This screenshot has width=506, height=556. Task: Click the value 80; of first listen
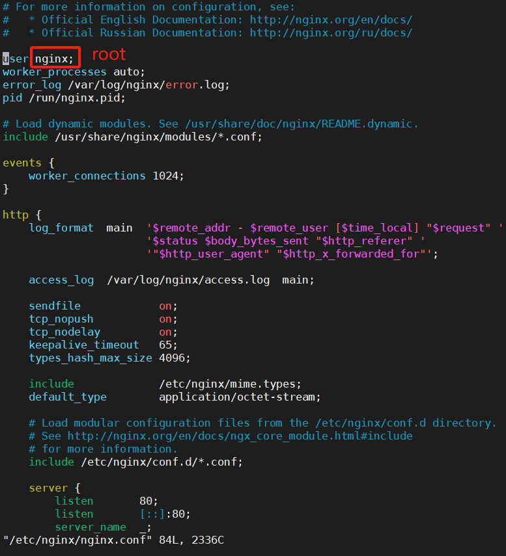pyautogui.click(x=148, y=501)
